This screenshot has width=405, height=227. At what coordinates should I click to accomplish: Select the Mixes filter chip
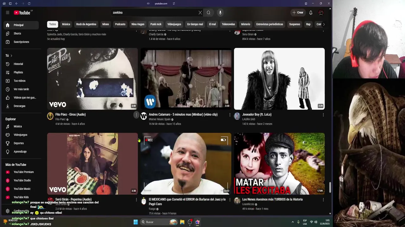(106, 24)
